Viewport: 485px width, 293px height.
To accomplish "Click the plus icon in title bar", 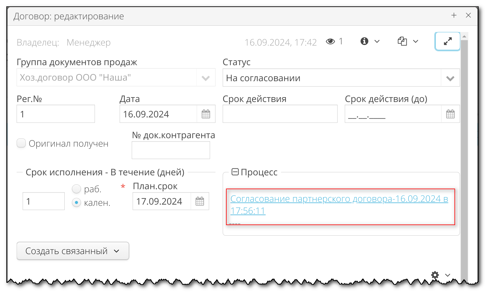I will tap(454, 15).
